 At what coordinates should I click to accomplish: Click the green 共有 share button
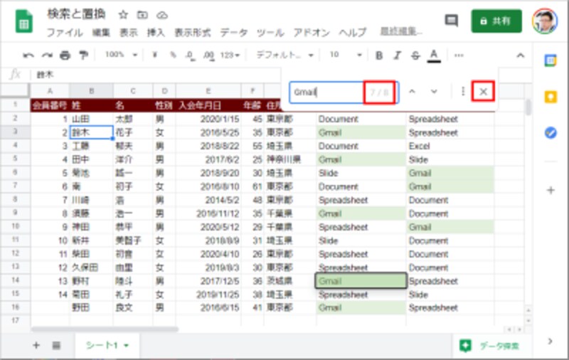[x=496, y=21]
